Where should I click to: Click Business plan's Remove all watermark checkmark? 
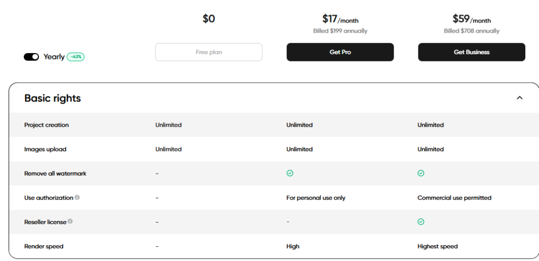coord(421,174)
